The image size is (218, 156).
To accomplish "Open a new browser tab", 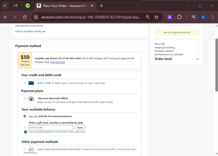I will point(102,6).
